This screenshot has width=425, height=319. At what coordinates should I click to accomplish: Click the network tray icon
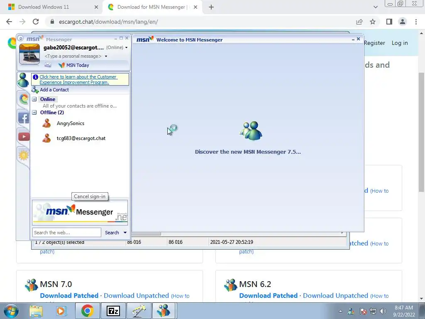[373, 311]
